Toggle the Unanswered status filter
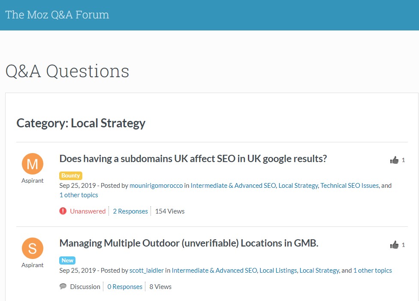Screen dimensions: 419x301 pyautogui.click(x=88, y=211)
